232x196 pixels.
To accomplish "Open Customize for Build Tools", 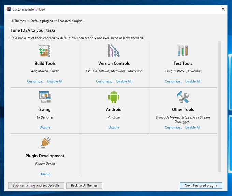I will tap(36, 81).
